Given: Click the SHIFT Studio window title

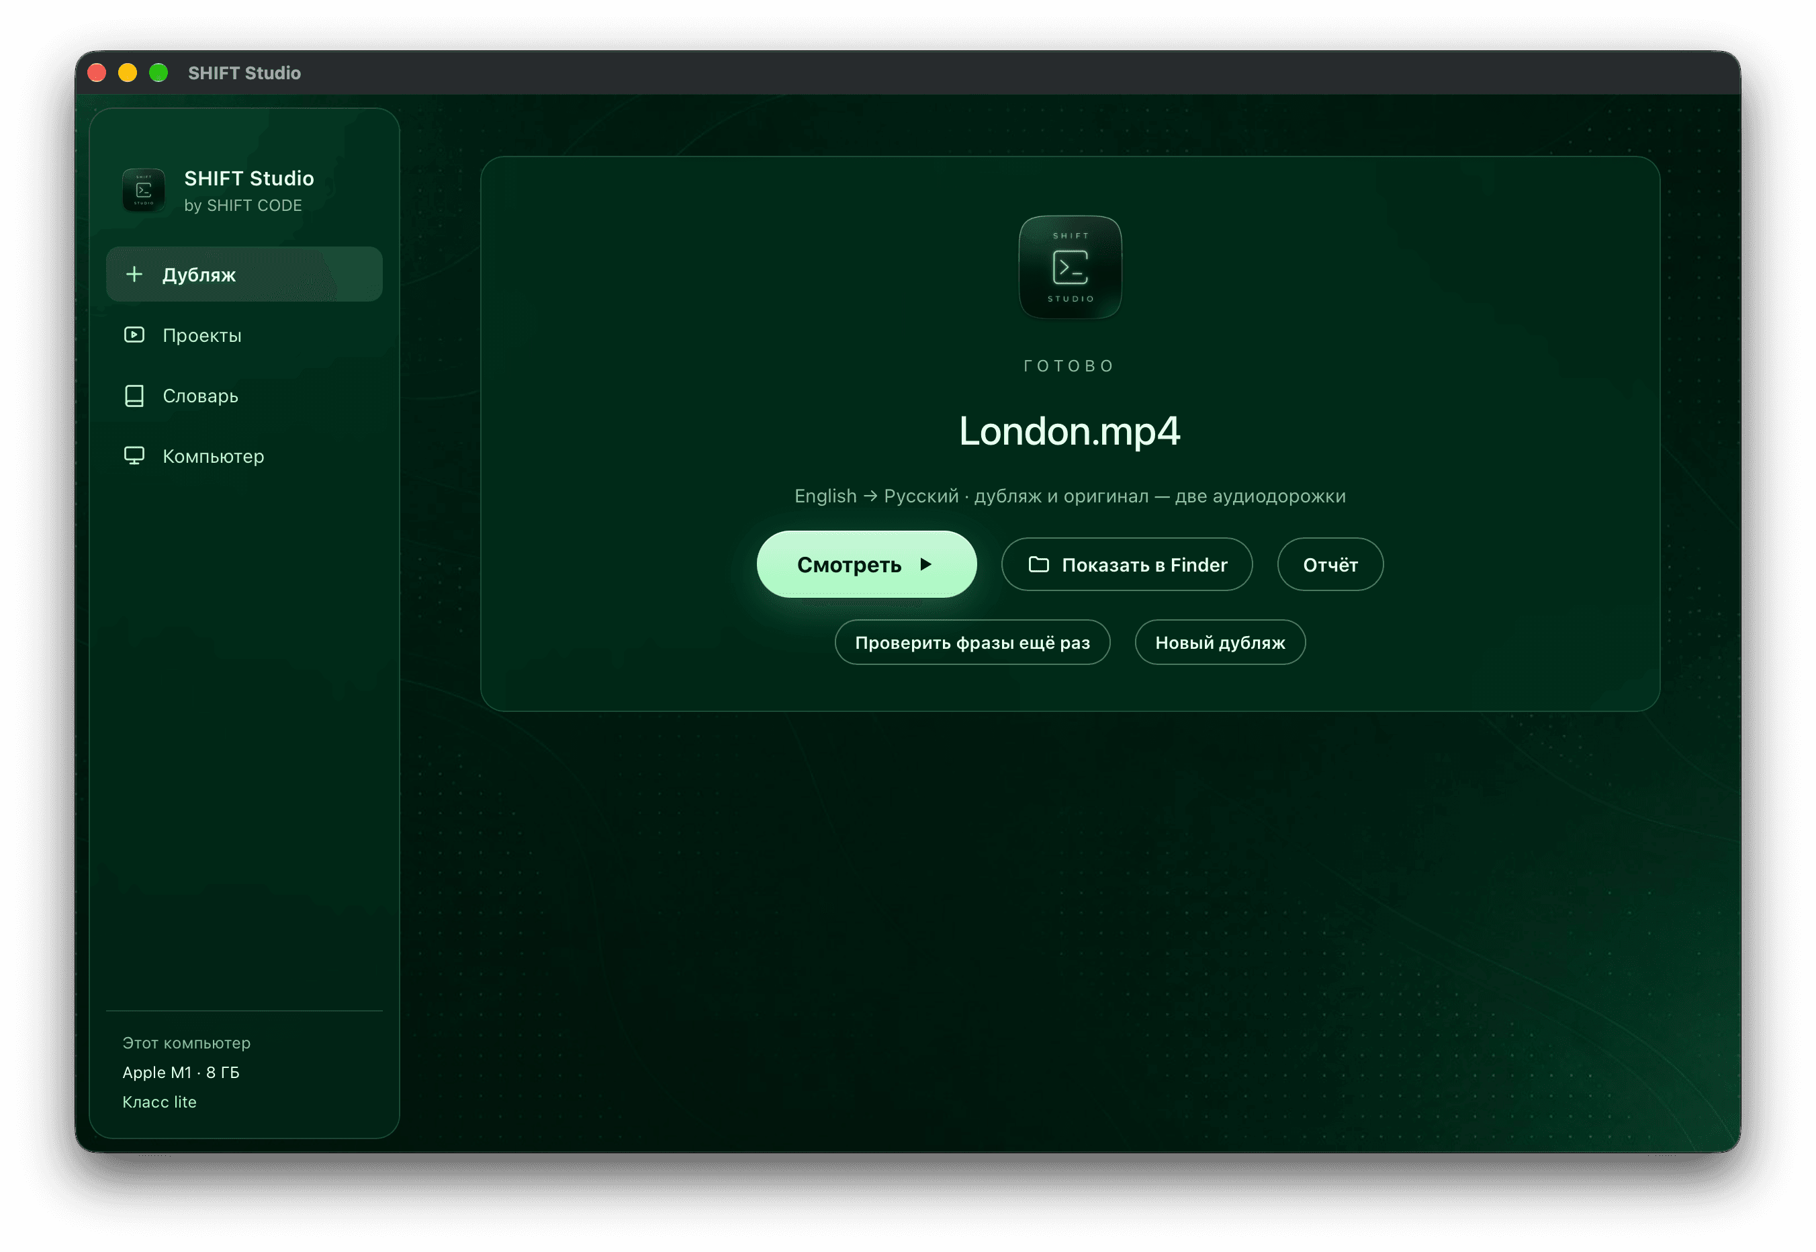Looking at the screenshot, I should [x=244, y=73].
